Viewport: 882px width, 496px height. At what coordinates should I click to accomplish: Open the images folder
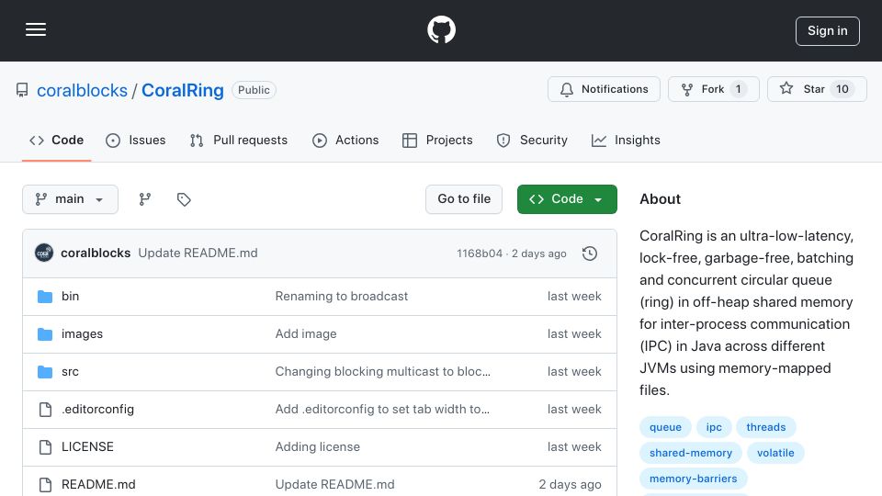(82, 334)
